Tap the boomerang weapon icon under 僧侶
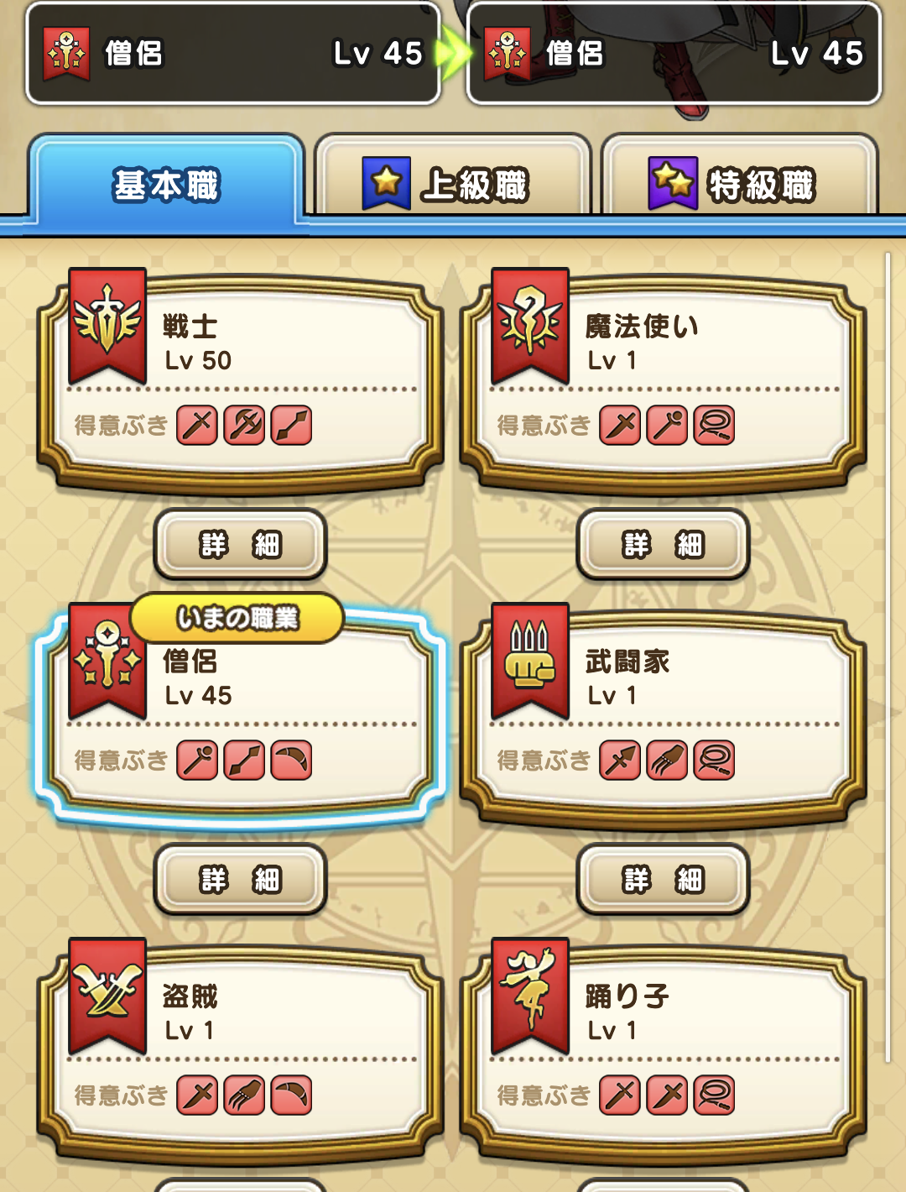Image resolution: width=906 pixels, height=1192 pixels. tap(292, 760)
